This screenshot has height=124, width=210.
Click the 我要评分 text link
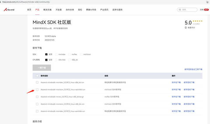[x=191, y=28]
